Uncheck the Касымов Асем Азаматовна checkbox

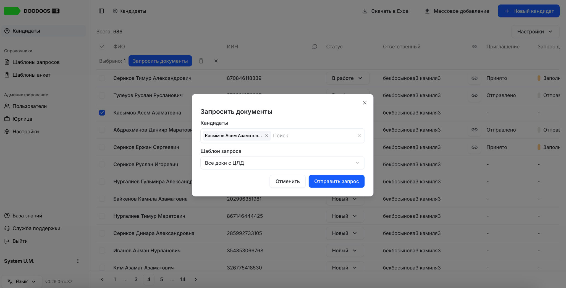click(x=102, y=113)
